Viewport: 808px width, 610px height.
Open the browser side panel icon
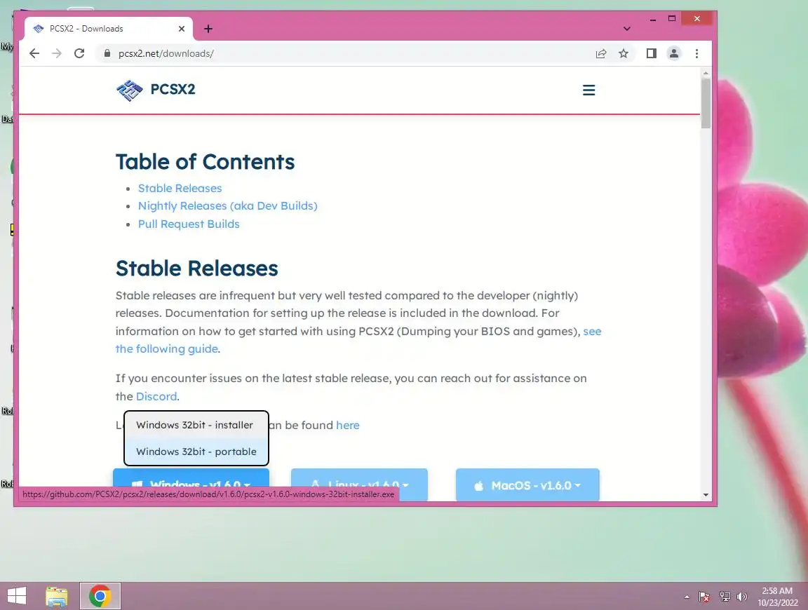[652, 53]
